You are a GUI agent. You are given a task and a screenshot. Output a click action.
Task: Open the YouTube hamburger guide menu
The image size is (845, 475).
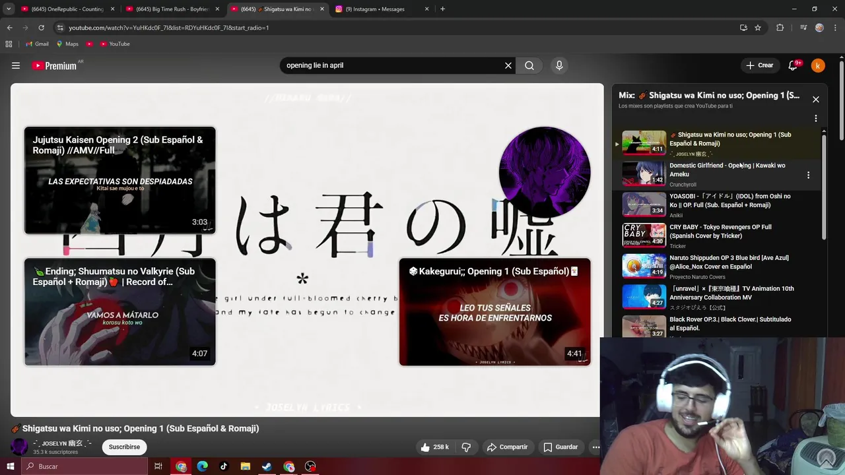click(x=16, y=65)
